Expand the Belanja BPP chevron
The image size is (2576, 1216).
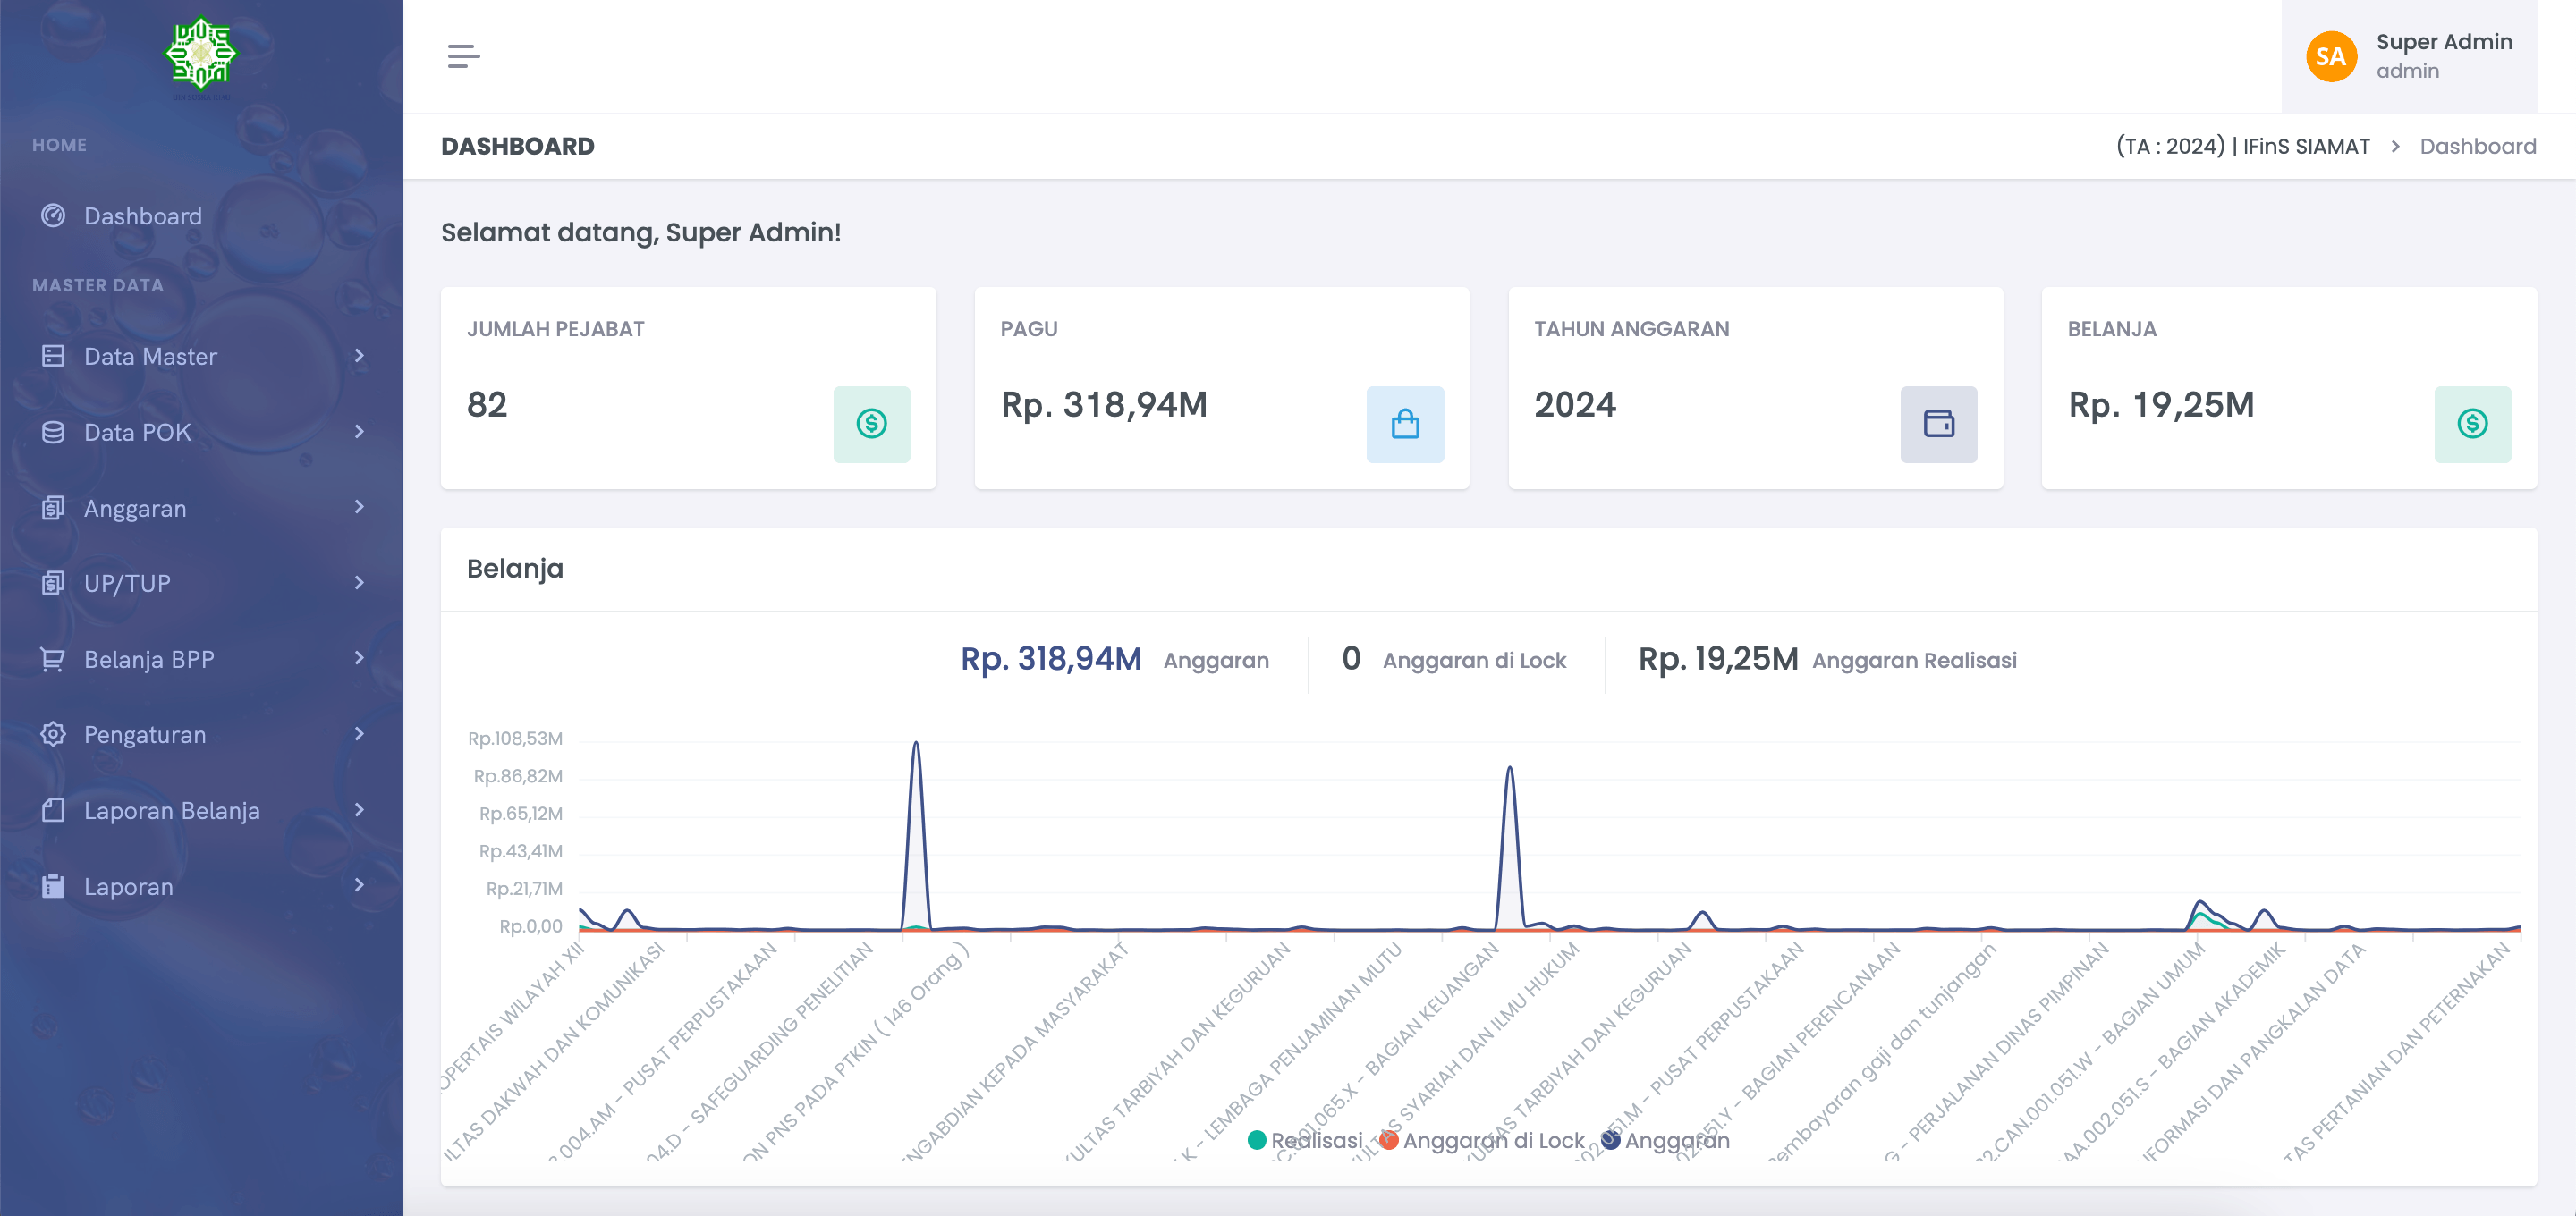[x=359, y=659]
